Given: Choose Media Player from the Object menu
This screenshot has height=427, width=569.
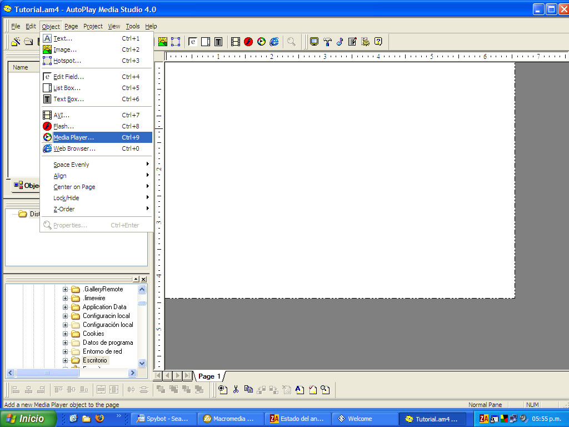Looking at the screenshot, I should (x=96, y=137).
